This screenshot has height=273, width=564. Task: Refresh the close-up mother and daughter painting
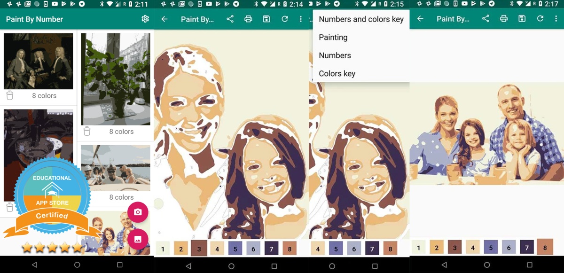coord(284,19)
